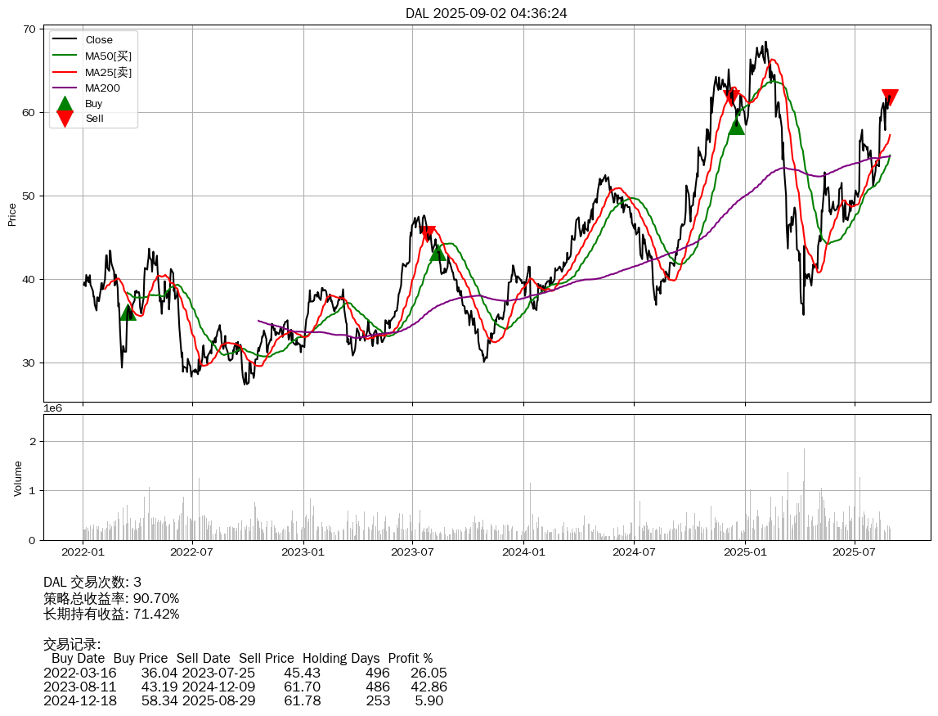The height and width of the screenshot is (716, 938).
Task: Click the Volume y-axis label
Action: coord(18,478)
